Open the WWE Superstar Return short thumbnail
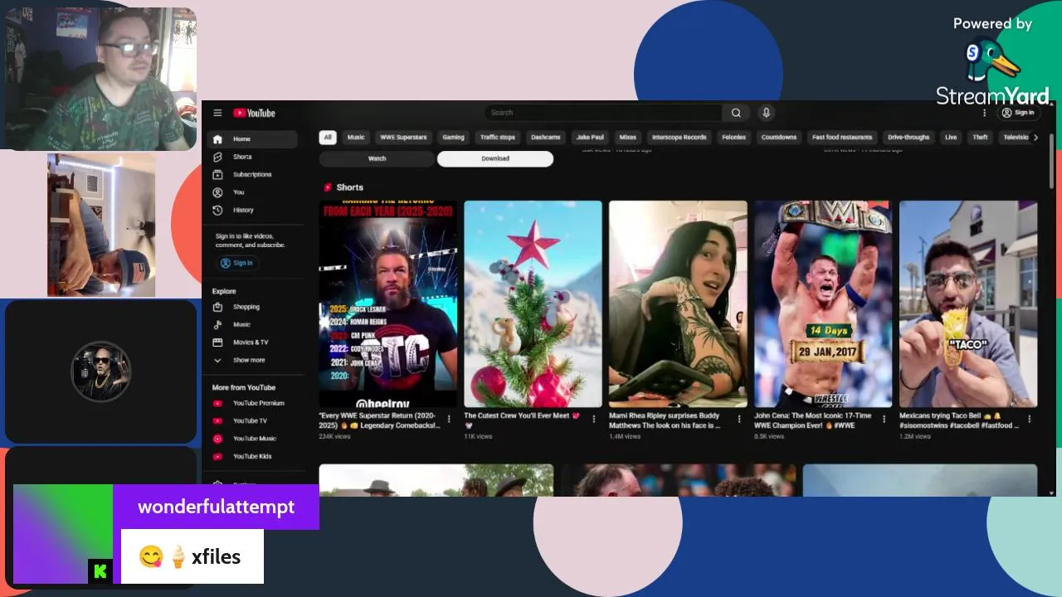1062x597 pixels. pos(388,304)
